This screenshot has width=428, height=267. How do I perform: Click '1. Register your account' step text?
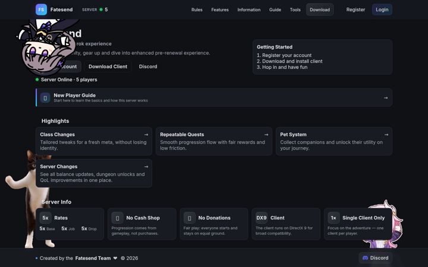[x=284, y=55]
